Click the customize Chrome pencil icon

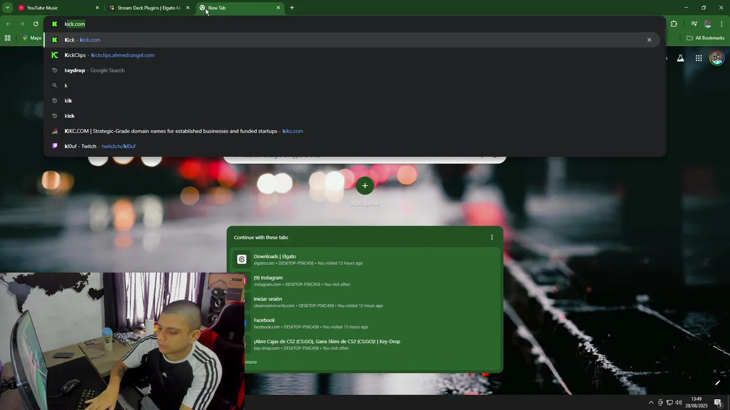tap(717, 383)
